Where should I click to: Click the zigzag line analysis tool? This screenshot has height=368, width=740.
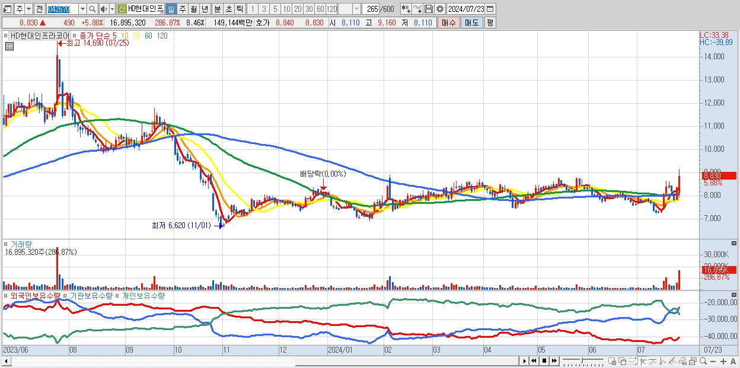tap(663, 361)
